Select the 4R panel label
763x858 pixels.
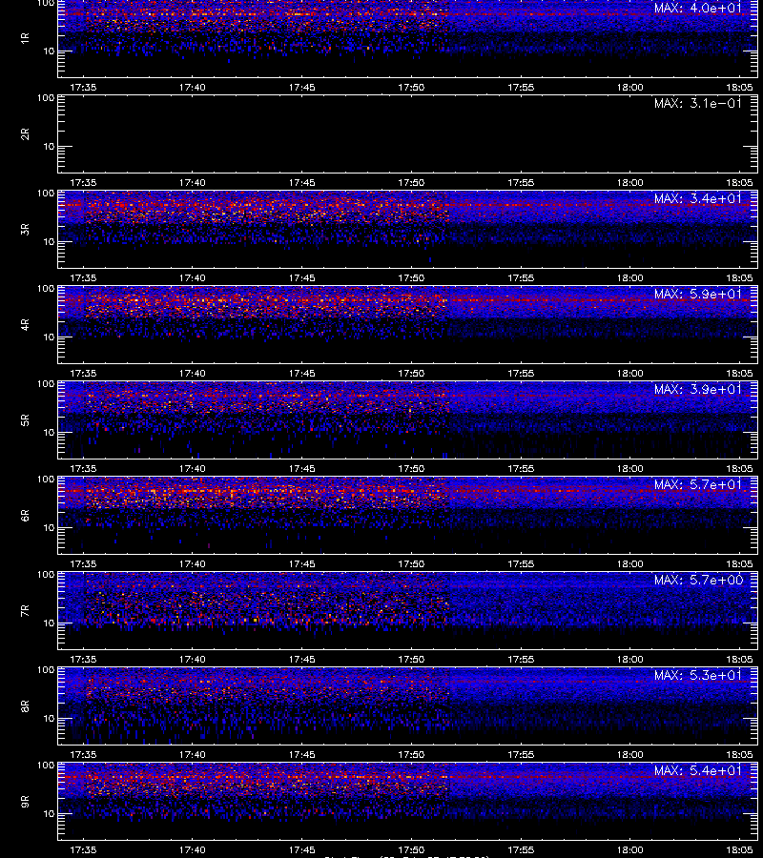point(25,324)
